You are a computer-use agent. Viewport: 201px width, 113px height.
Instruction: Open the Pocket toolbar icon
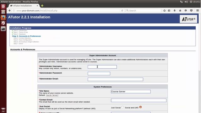pyautogui.click(x=191, y=10)
